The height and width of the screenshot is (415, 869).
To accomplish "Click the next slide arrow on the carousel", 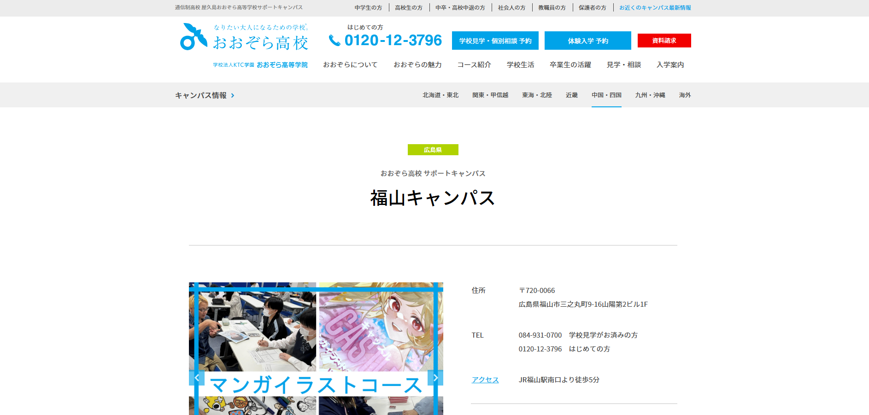I will click(x=435, y=378).
